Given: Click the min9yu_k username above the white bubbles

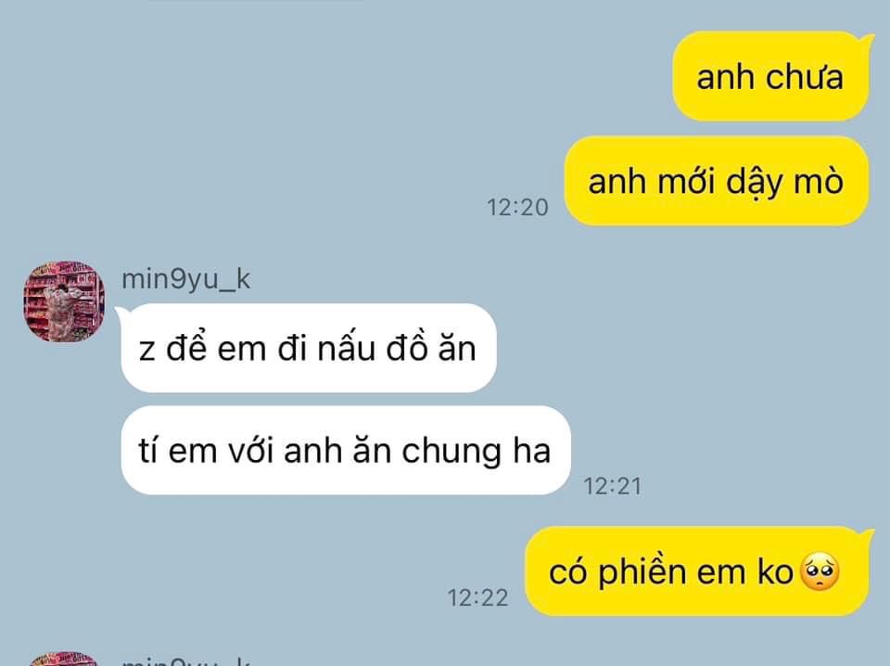Looking at the screenshot, I should [x=186, y=279].
